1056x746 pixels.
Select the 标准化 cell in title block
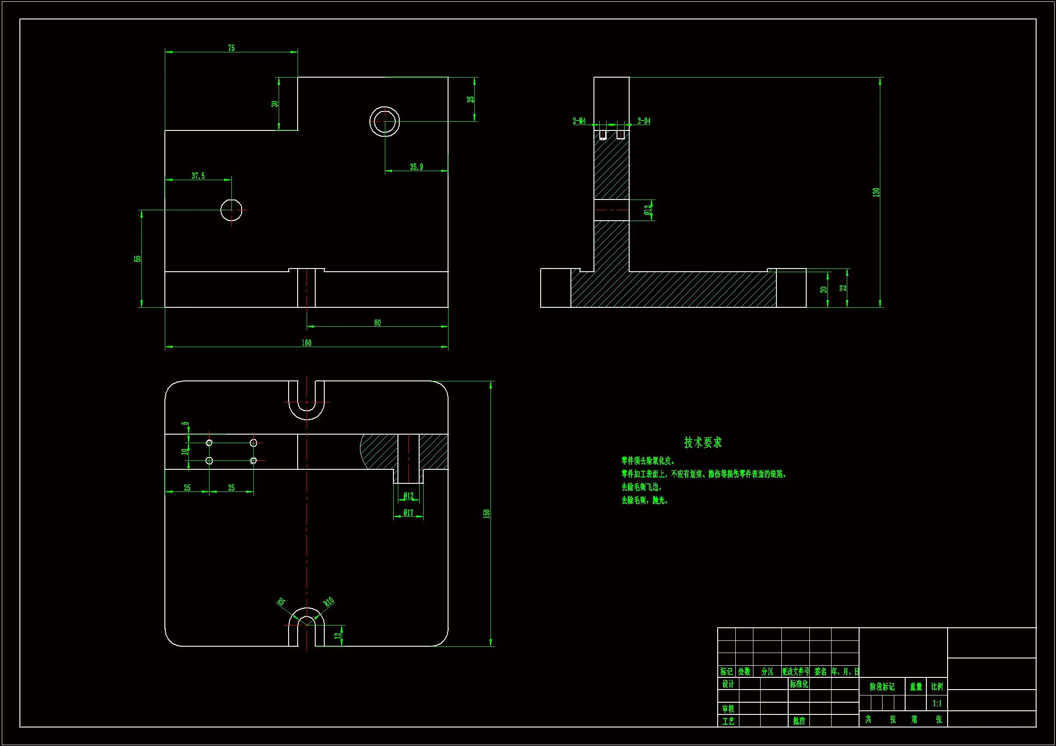pyautogui.click(x=799, y=684)
